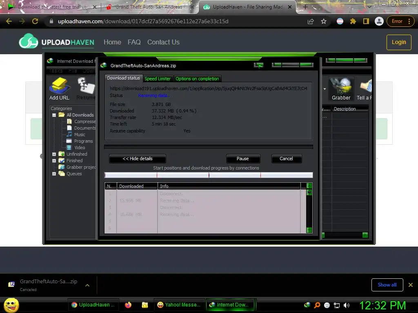Click Show all downloads
The height and width of the screenshot is (313, 418).
point(387,285)
